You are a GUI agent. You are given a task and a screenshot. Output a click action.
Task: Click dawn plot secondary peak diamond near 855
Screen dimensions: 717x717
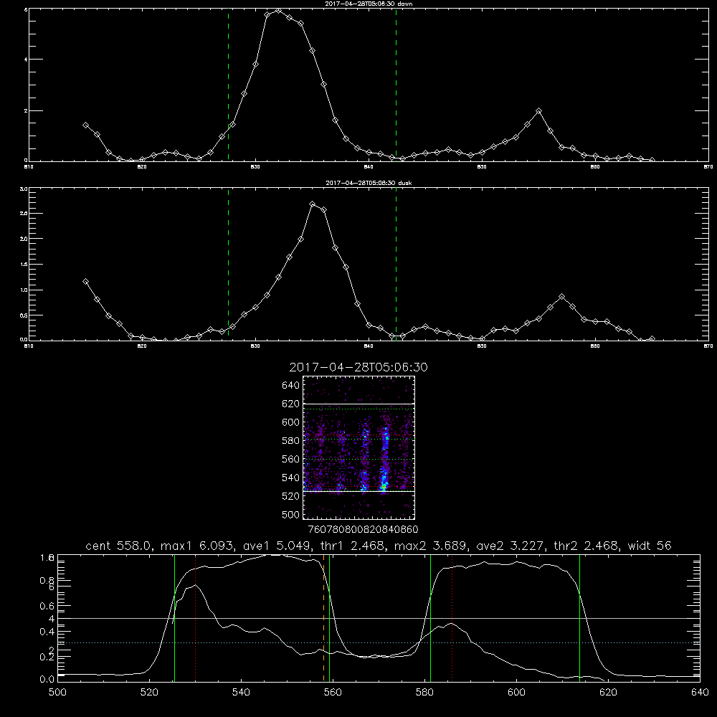tap(539, 111)
